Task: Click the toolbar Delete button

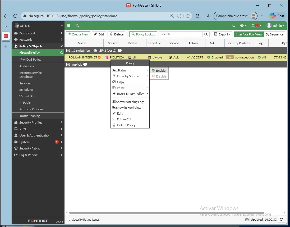Action: click(117, 34)
